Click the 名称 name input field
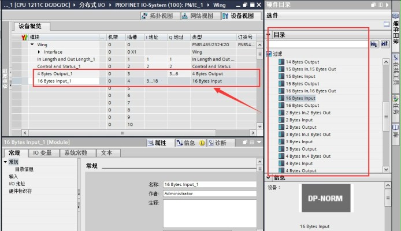 [209, 184]
